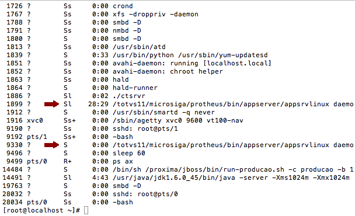355x216 pixels.
Task: Click the red arrow beside PID 1899
Action: tap(51, 104)
